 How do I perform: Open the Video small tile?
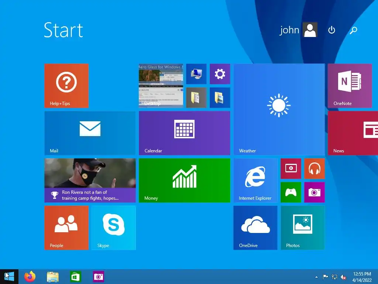point(291,169)
